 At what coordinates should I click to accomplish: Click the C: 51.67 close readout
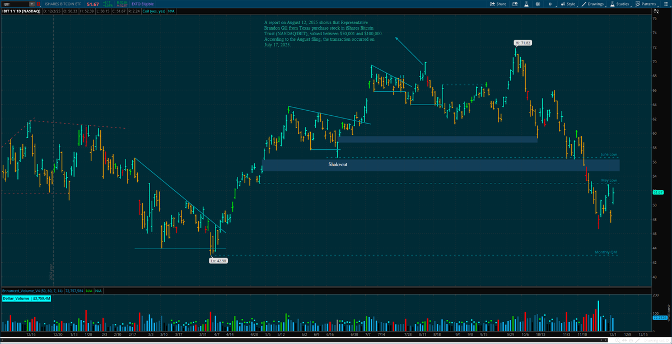pos(119,11)
